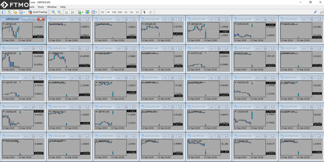The width and height of the screenshot is (324, 162).
Task: Click the chart Templates icon
Action: click(93, 12)
